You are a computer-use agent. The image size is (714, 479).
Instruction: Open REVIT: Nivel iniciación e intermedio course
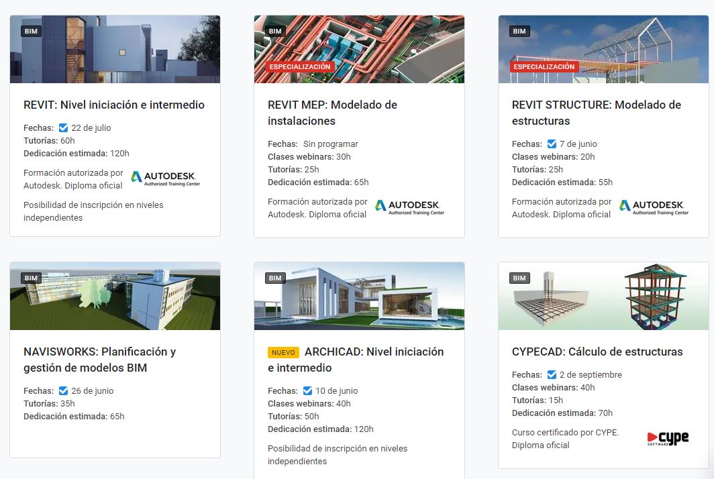coord(114,105)
